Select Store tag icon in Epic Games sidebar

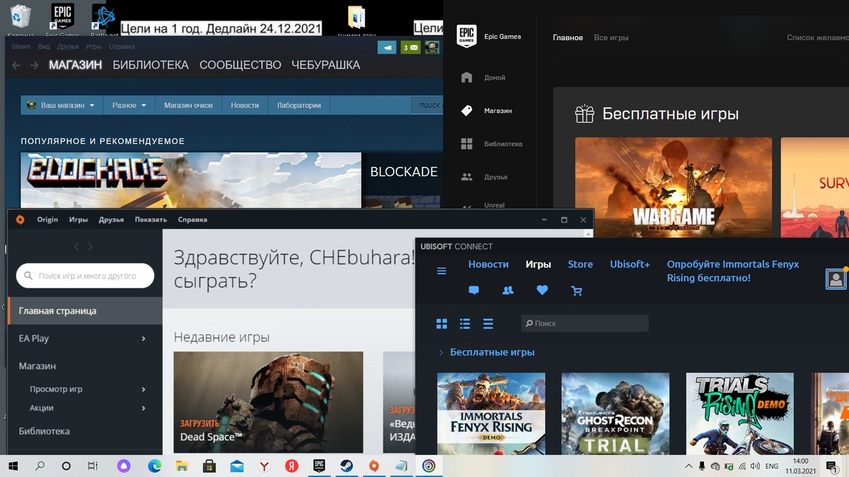[466, 111]
